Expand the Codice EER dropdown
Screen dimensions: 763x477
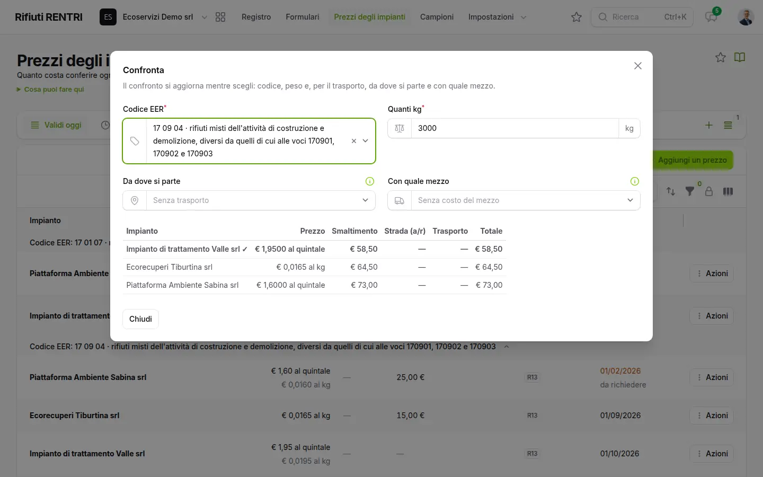366,141
